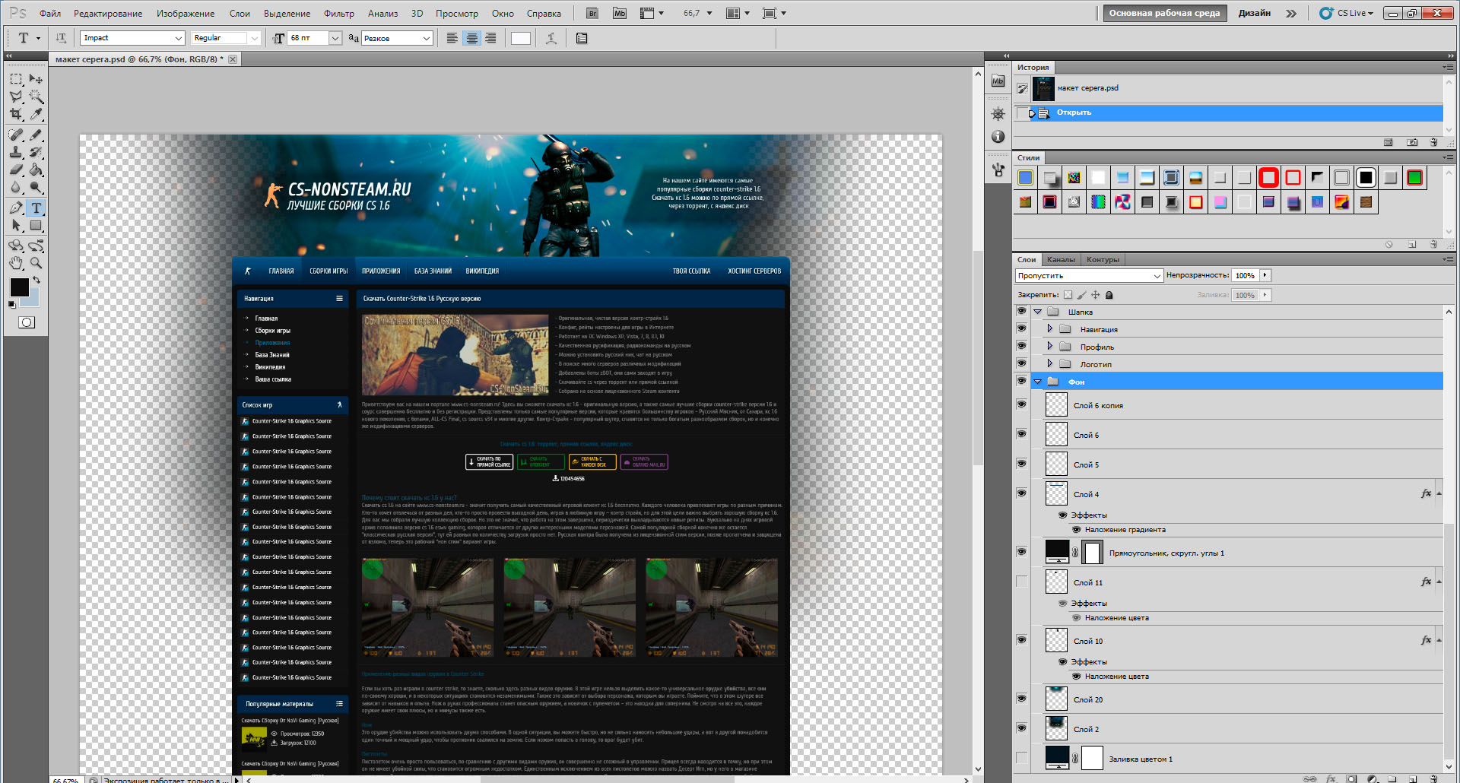Choose the Blur tool
This screenshot has height=783, width=1460.
tap(16, 187)
